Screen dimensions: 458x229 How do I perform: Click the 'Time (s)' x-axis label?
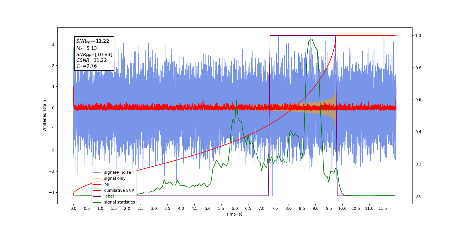tap(234, 214)
